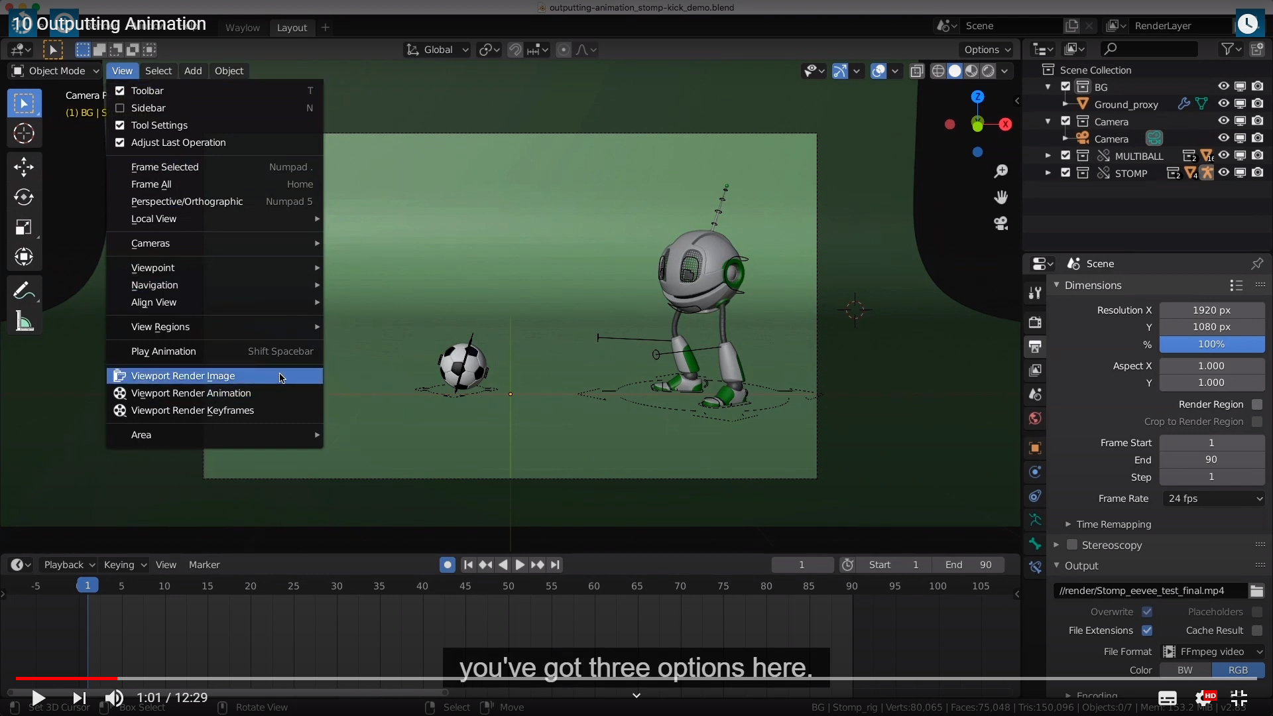The width and height of the screenshot is (1273, 716).
Task: Enable the Sidebar checkbox in the View menu
Action: coord(120,108)
